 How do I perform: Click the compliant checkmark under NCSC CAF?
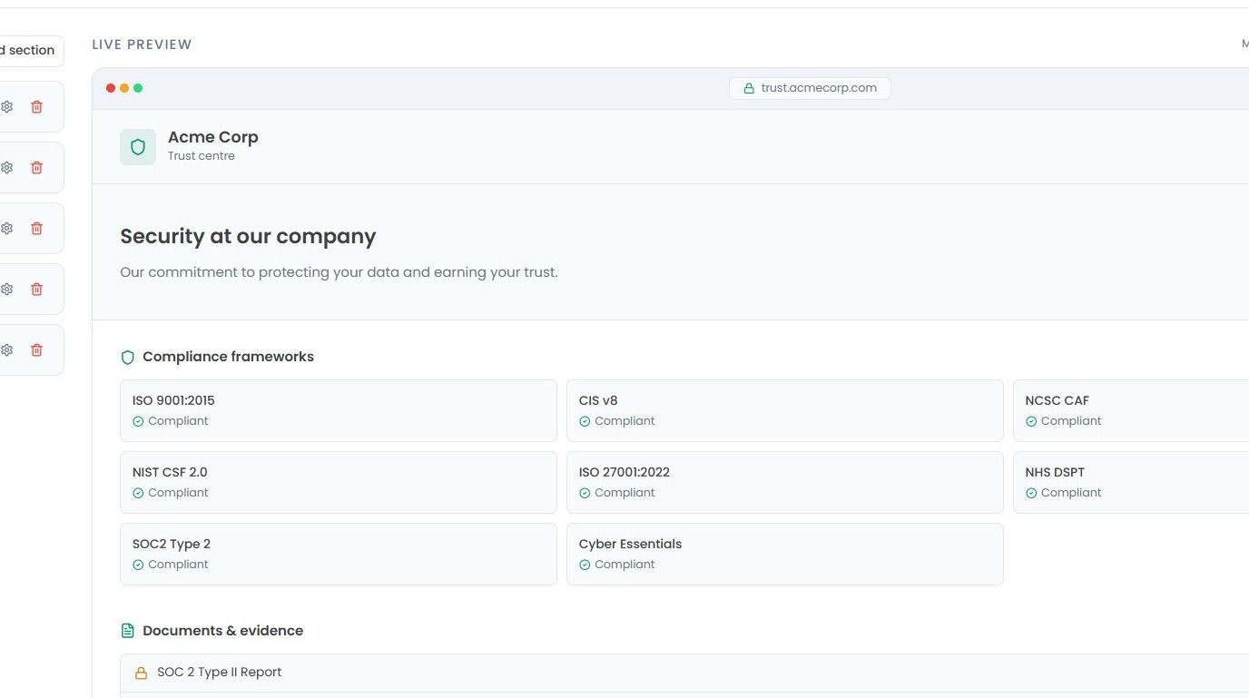1031,422
